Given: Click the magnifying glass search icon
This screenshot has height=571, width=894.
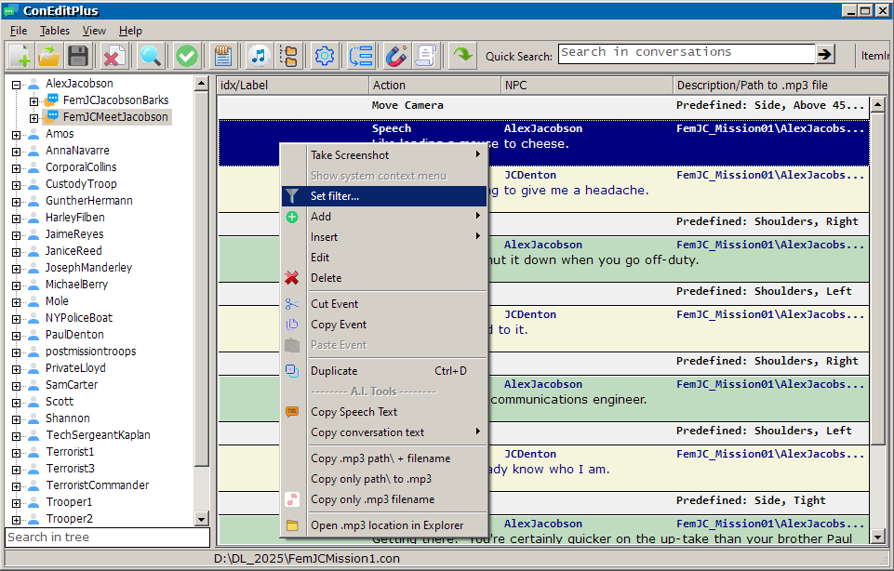Looking at the screenshot, I should pos(150,56).
